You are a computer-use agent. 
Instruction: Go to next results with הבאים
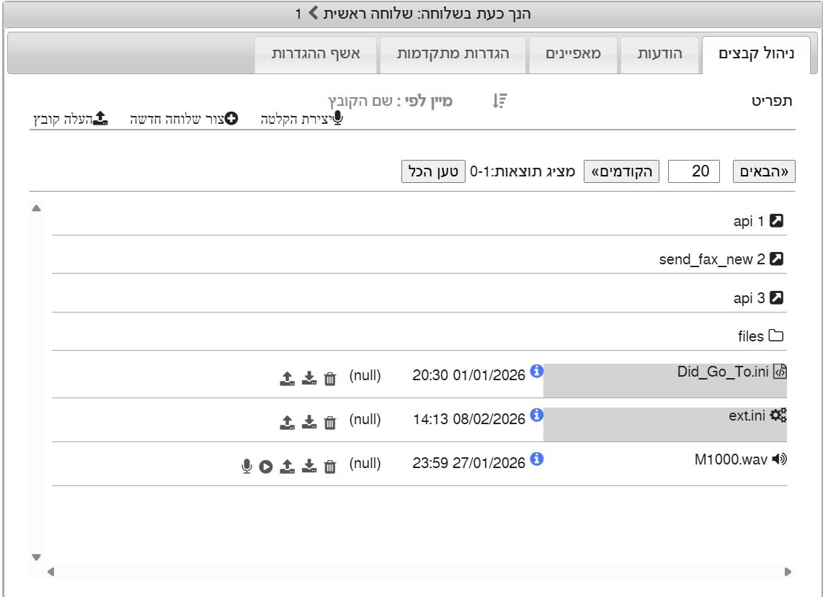pyautogui.click(x=764, y=171)
